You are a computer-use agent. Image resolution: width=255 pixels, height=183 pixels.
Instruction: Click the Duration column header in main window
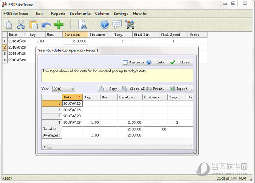76,34
